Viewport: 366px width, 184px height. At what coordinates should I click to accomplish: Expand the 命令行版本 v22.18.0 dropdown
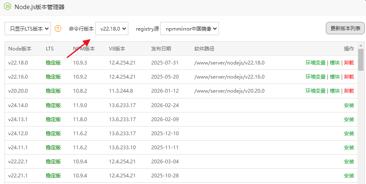tap(112, 29)
